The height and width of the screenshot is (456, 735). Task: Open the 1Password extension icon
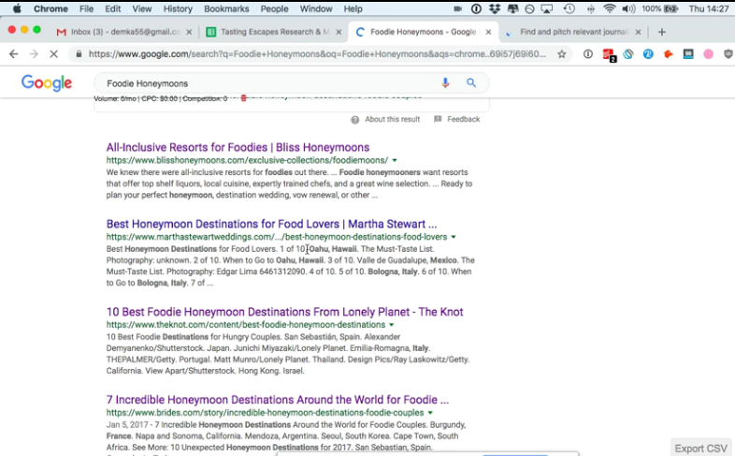(x=588, y=54)
